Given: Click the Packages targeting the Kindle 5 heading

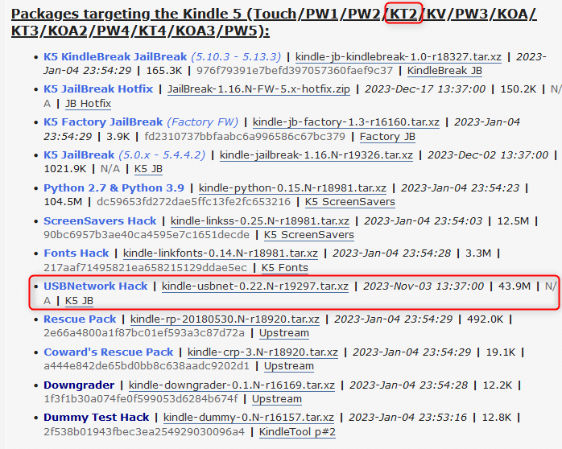Looking at the screenshot, I should click(275, 23).
